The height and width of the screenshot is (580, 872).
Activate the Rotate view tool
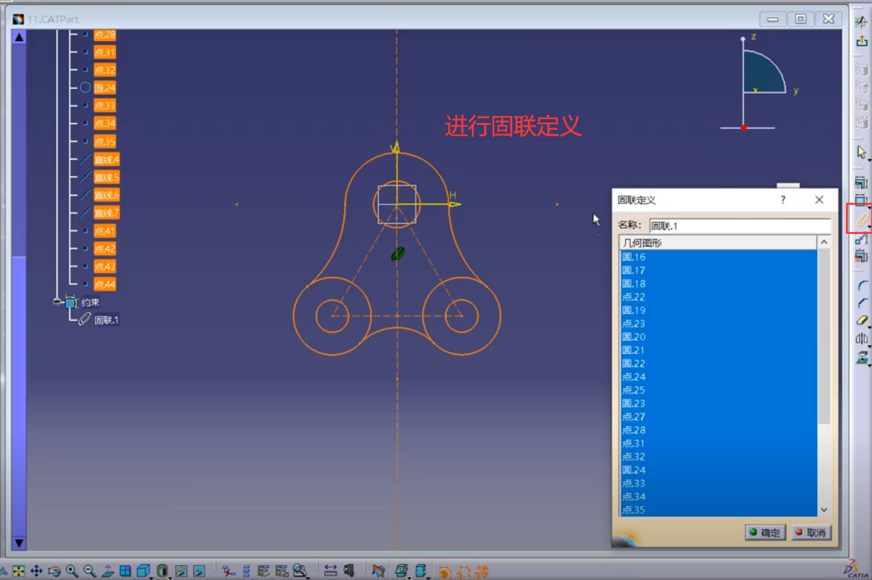[54, 571]
